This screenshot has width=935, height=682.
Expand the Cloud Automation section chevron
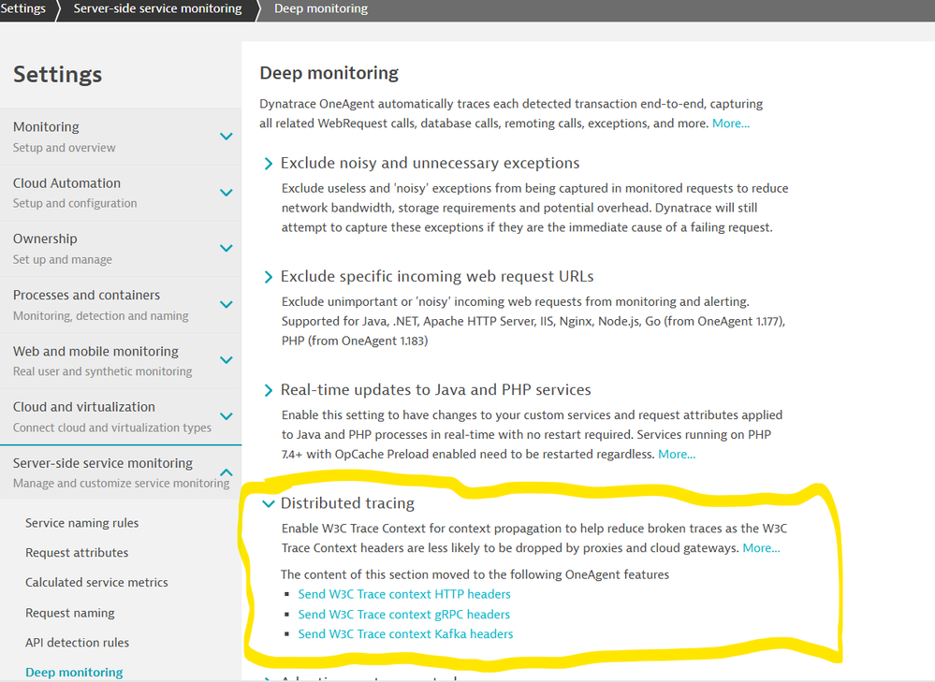point(226,193)
